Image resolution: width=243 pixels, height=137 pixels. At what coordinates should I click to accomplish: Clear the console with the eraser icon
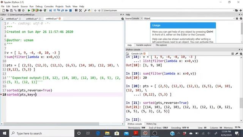click(x=237, y=54)
